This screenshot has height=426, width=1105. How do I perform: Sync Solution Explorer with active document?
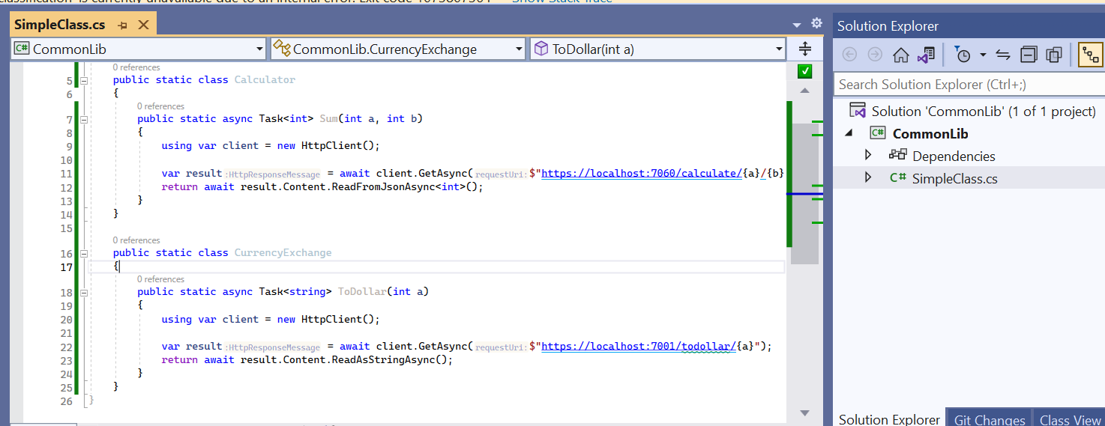[1003, 55]
